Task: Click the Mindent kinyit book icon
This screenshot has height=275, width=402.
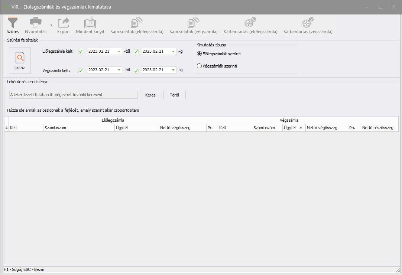Action: 90,23
